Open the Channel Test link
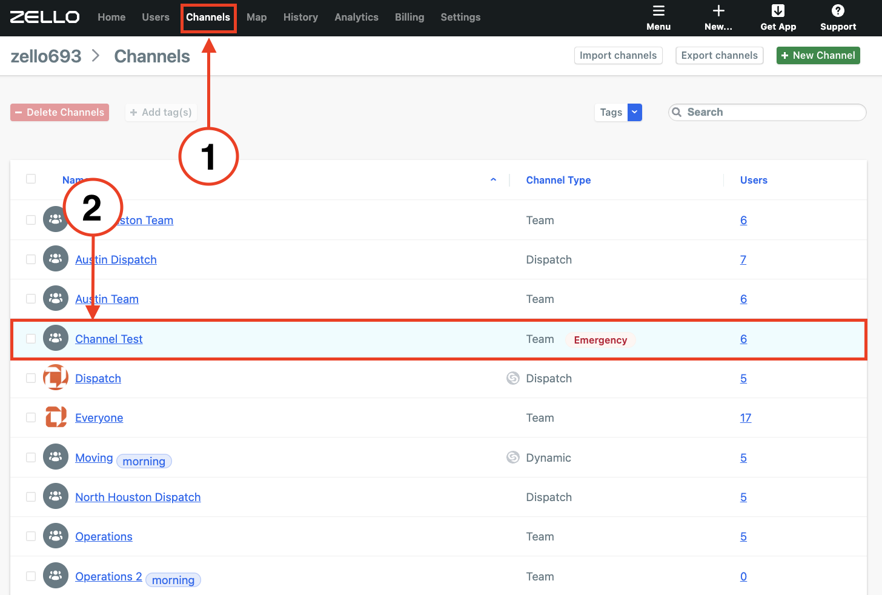Viewport: 882px width, 595px height. pyautogui.click(x=109, y=339)
